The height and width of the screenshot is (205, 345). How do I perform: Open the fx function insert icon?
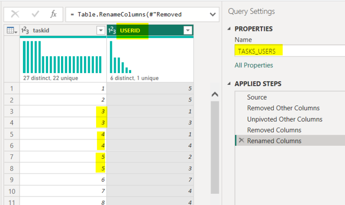click(x=53, y=14)
